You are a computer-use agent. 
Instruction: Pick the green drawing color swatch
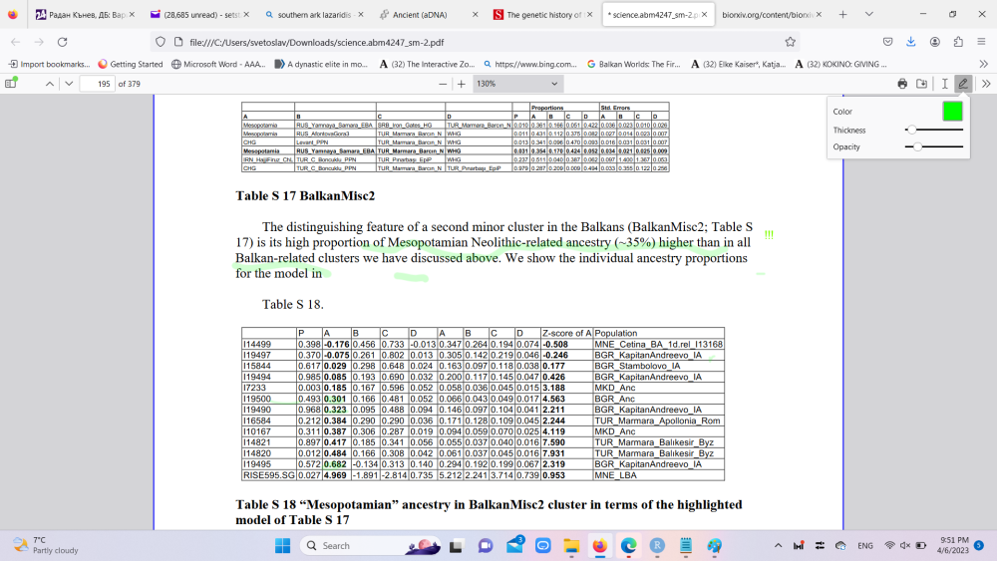[952, 112]
